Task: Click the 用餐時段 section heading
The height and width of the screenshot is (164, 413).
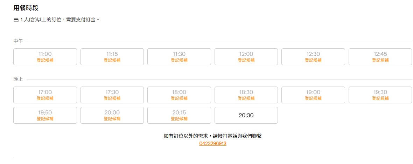Action: tap(26, 8)
